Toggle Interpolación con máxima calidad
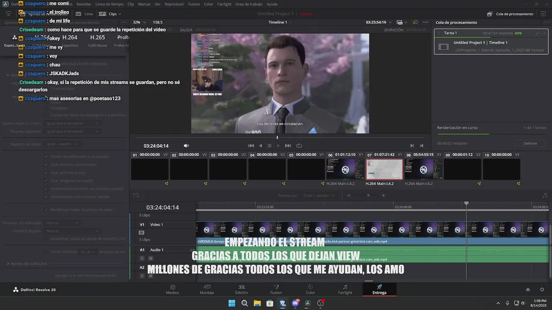 coord(46,197)
